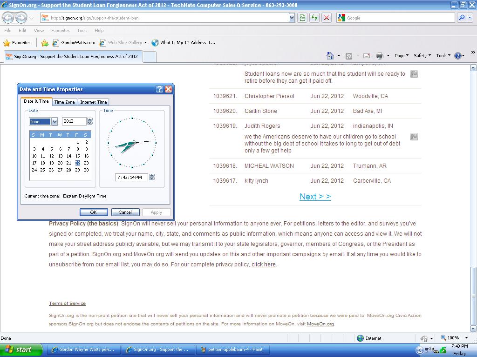Show more command bar options chevron
This screenshot has height=357, width=477.
point(473,53)
